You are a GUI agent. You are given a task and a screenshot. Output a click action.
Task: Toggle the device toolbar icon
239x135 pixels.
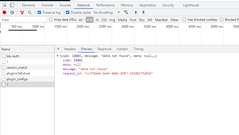12,5
